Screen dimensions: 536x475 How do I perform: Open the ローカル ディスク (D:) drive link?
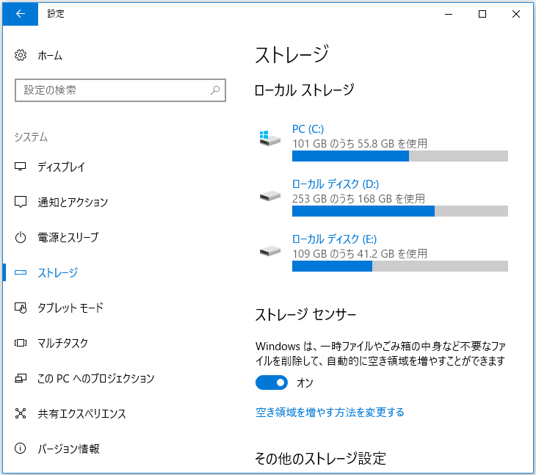point(336,184)
